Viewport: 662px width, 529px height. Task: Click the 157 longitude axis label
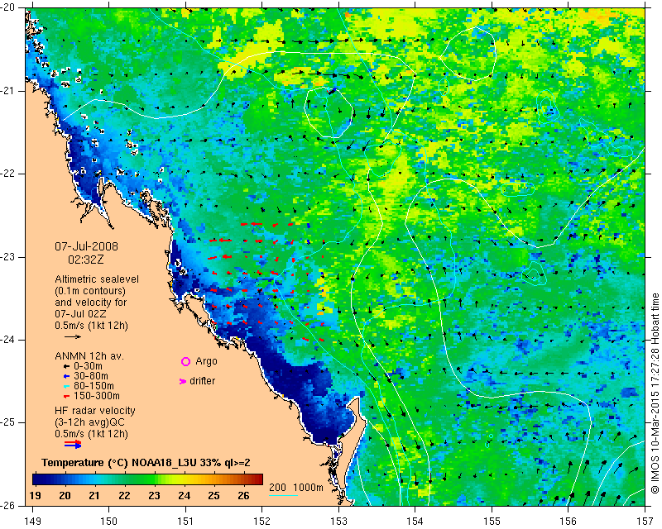[x=645, y=522]
